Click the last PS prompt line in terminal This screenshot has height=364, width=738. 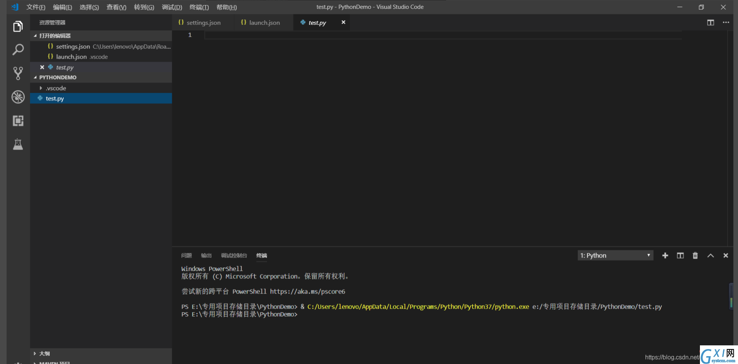click(x=239, y=315)
